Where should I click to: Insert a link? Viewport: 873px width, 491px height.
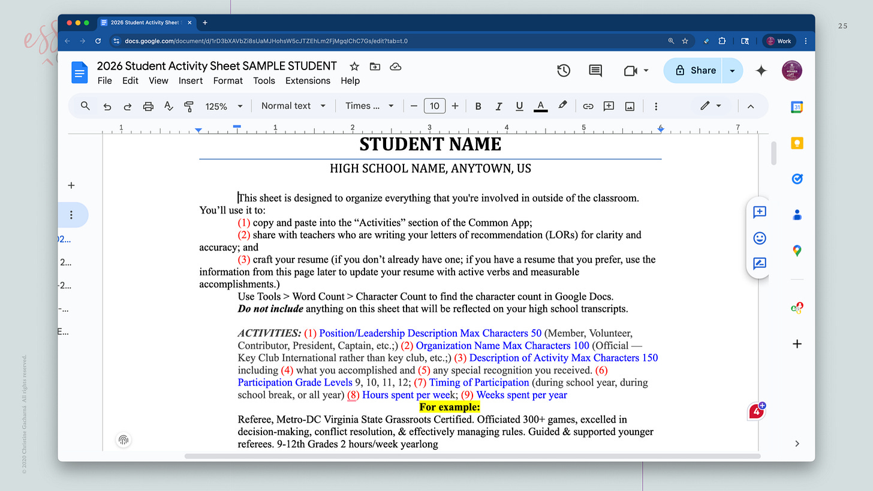point(588,106)
